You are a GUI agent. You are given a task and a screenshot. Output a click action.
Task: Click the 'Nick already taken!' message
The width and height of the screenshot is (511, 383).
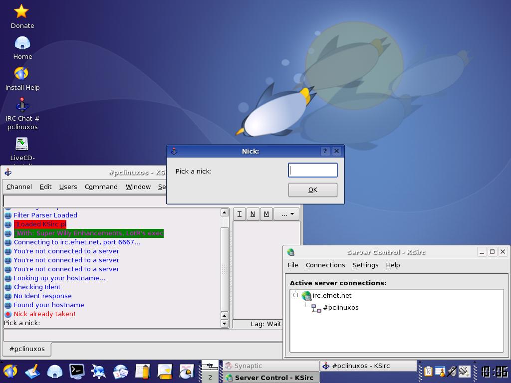[44, 314]
